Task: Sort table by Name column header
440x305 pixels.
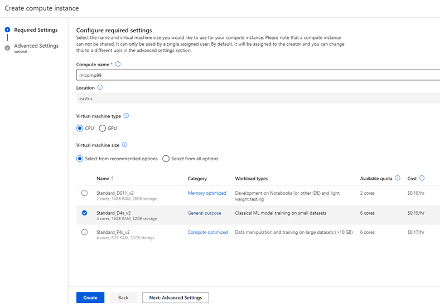Action: point(104,179)
